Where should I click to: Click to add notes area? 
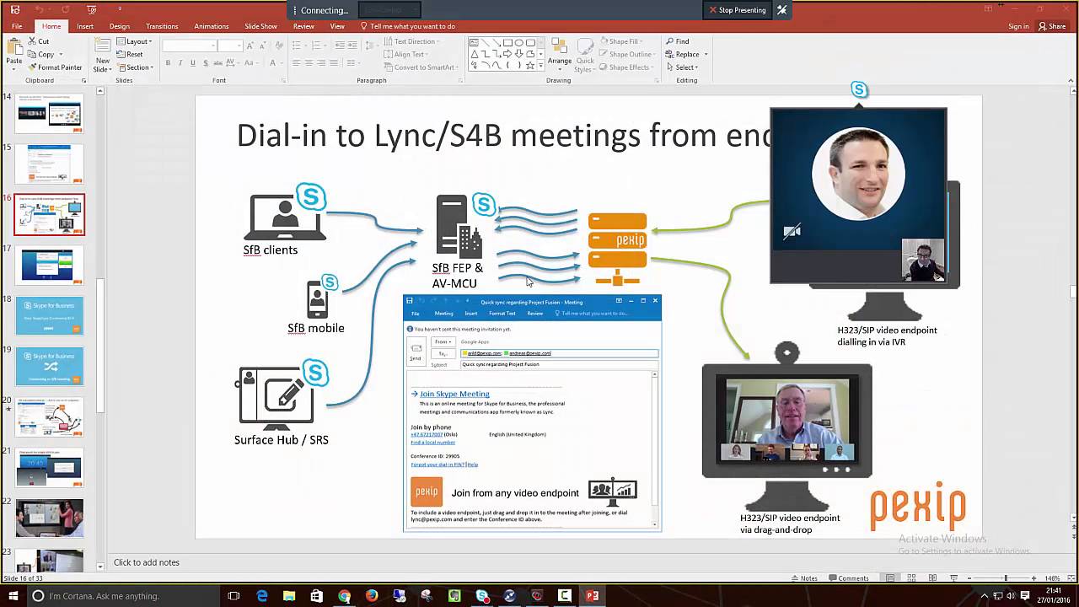pos(147,562)
